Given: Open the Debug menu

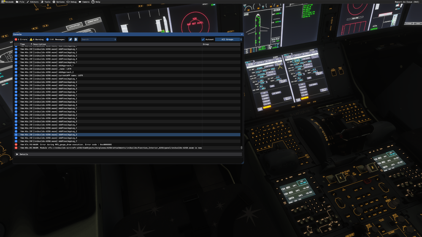Looking at the screenshot, I should [x=72, y=2].
